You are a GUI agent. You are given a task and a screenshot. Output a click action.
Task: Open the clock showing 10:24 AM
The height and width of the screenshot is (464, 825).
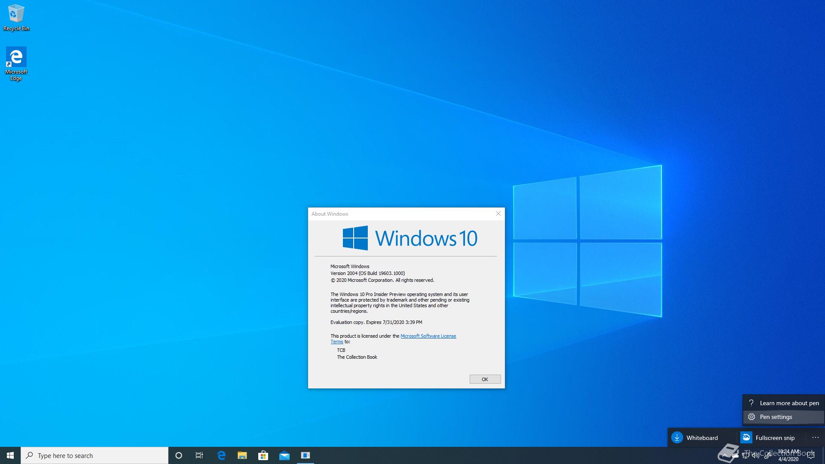pos(788,455)
